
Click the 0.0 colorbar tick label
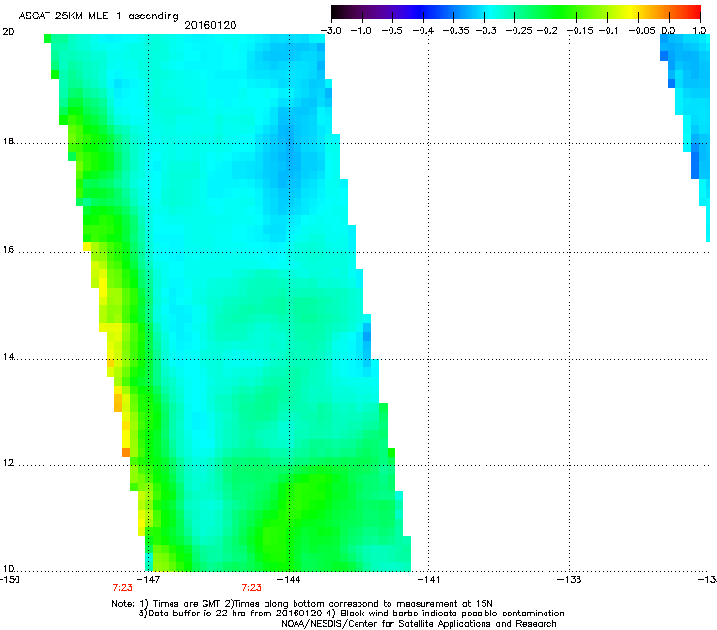click(669, 31)
